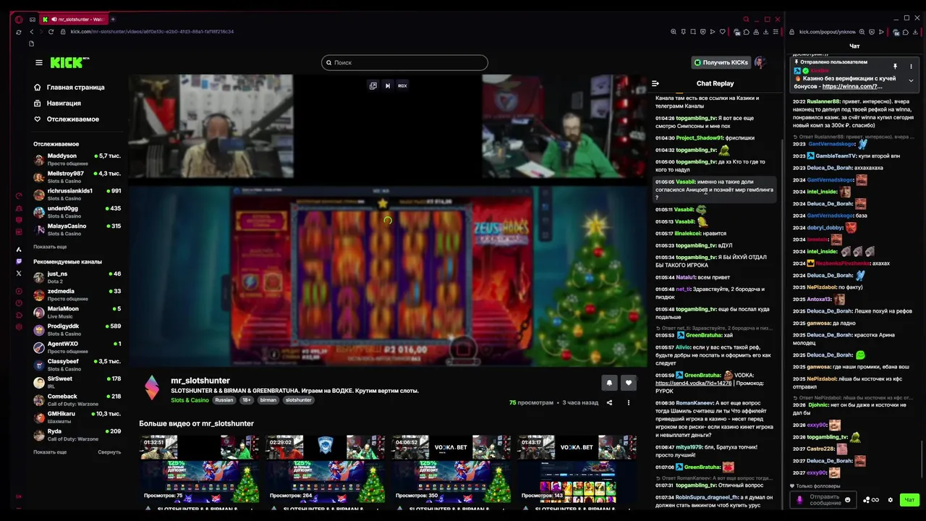
Task: Open the Opera menu icon
Action: pos(19,20)
